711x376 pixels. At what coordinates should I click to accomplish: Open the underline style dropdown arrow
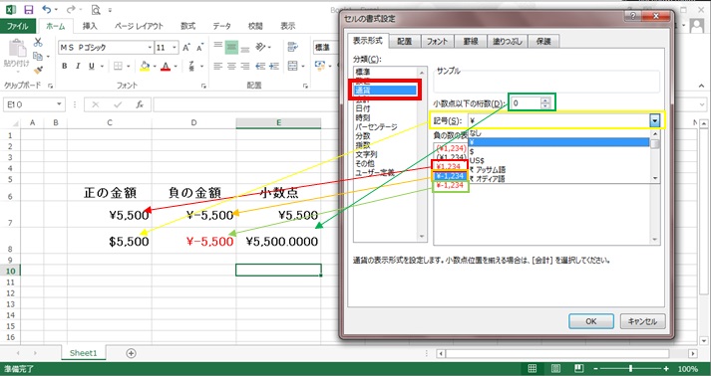(x=102, y=66)
